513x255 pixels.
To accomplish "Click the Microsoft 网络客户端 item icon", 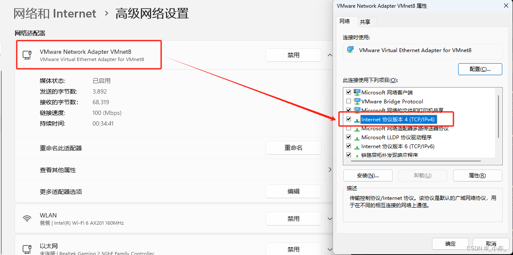I will point(357,92).
